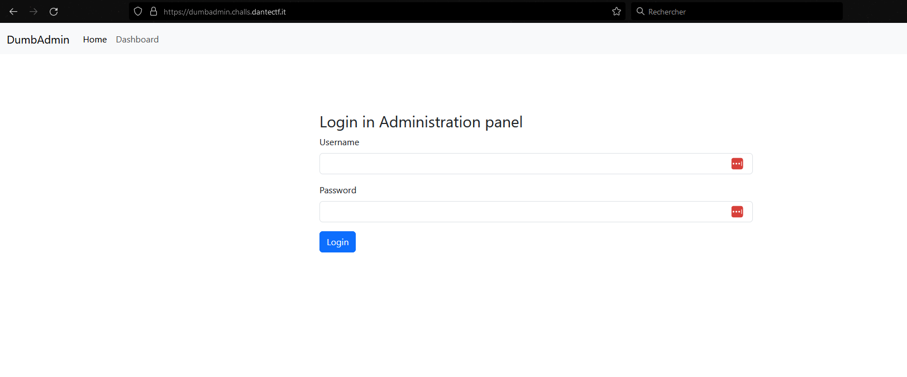Open the Dashboard nav item
The image size is (907, 377).
(x=137, y=40)
